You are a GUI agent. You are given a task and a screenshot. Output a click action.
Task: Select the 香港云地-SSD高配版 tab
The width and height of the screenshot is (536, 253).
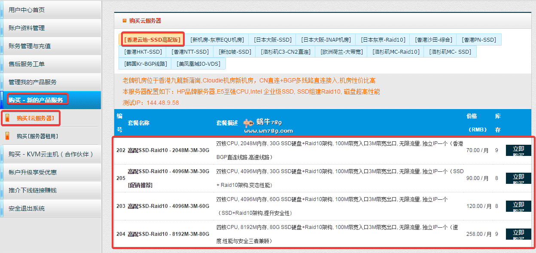(152, 40)
